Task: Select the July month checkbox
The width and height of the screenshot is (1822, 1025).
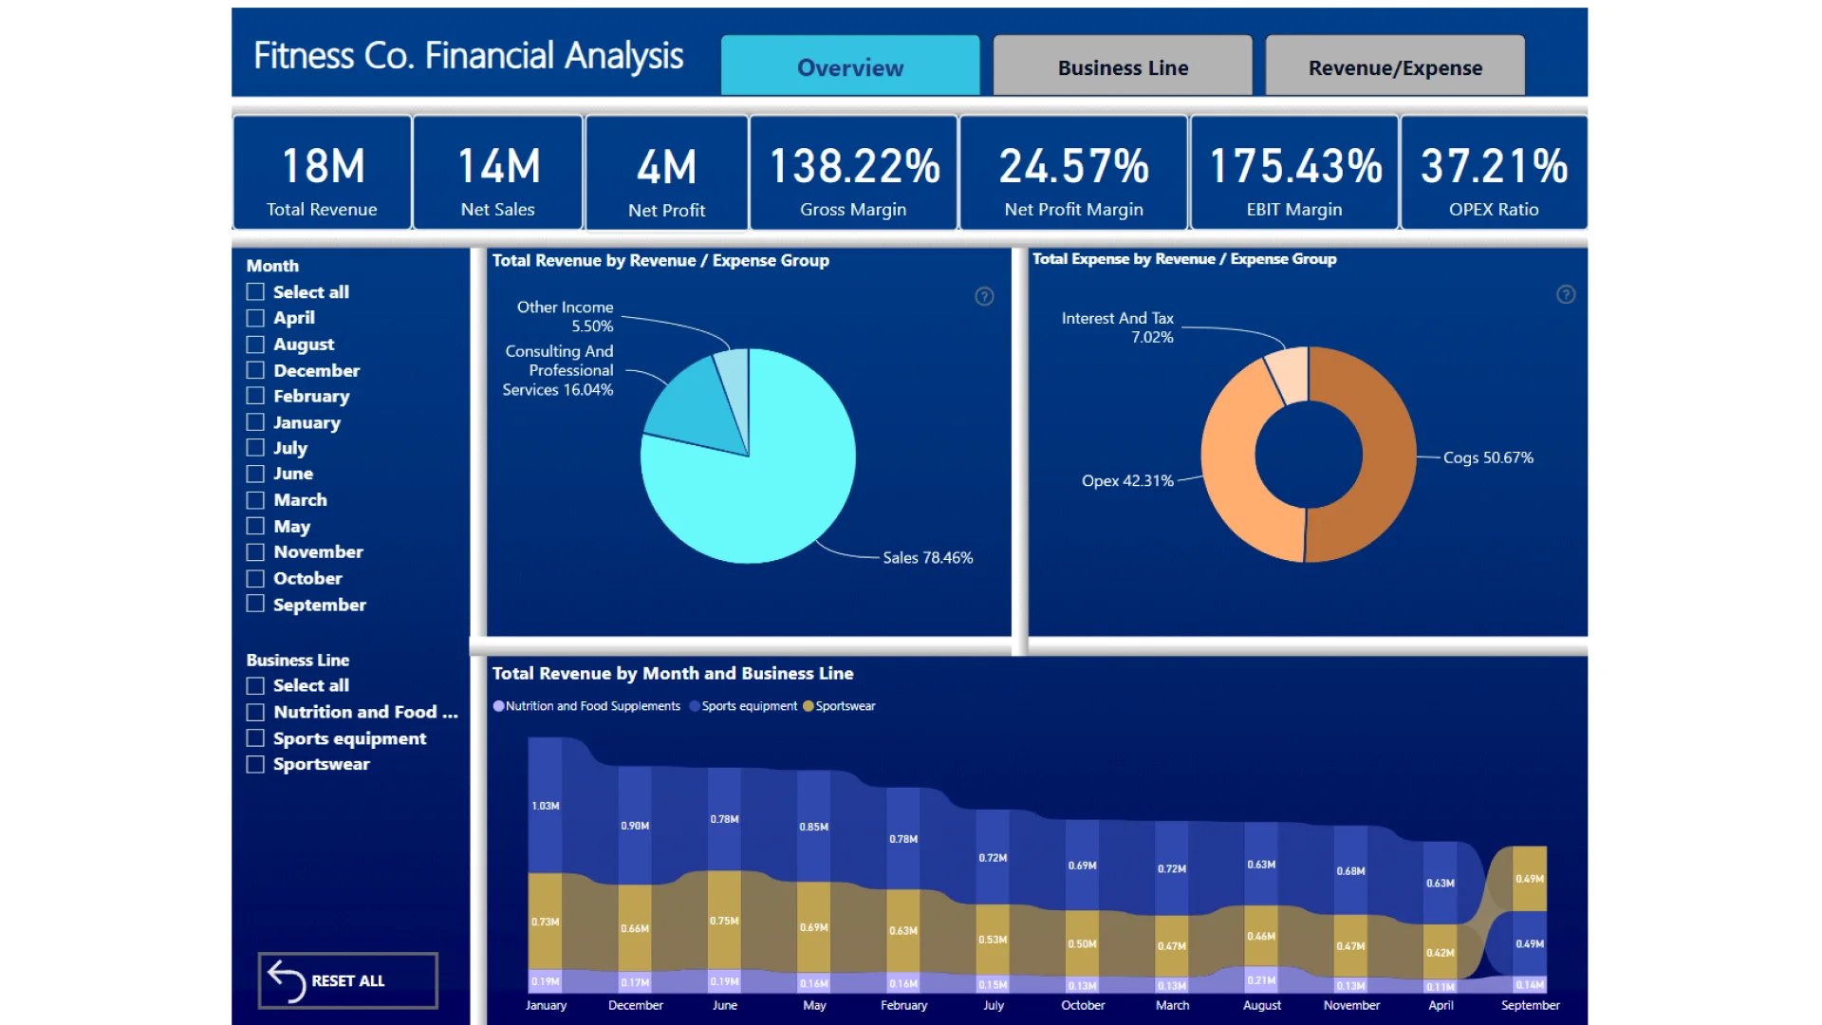Action: pyautogui.click(x=255, y=448)
